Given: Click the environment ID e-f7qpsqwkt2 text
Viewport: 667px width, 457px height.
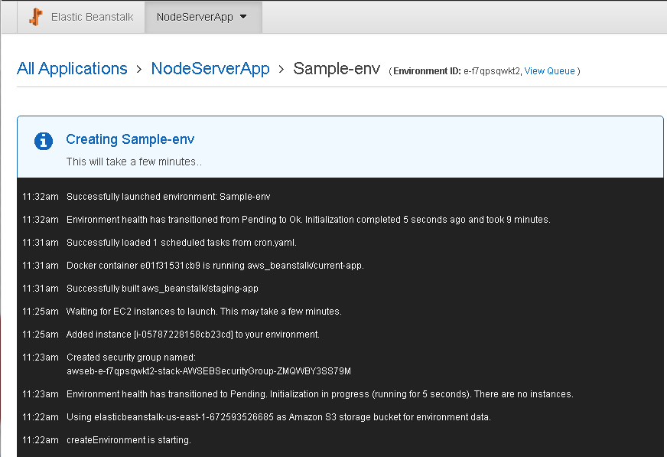Looking at the screenshot, I should [x=492, y=71].
